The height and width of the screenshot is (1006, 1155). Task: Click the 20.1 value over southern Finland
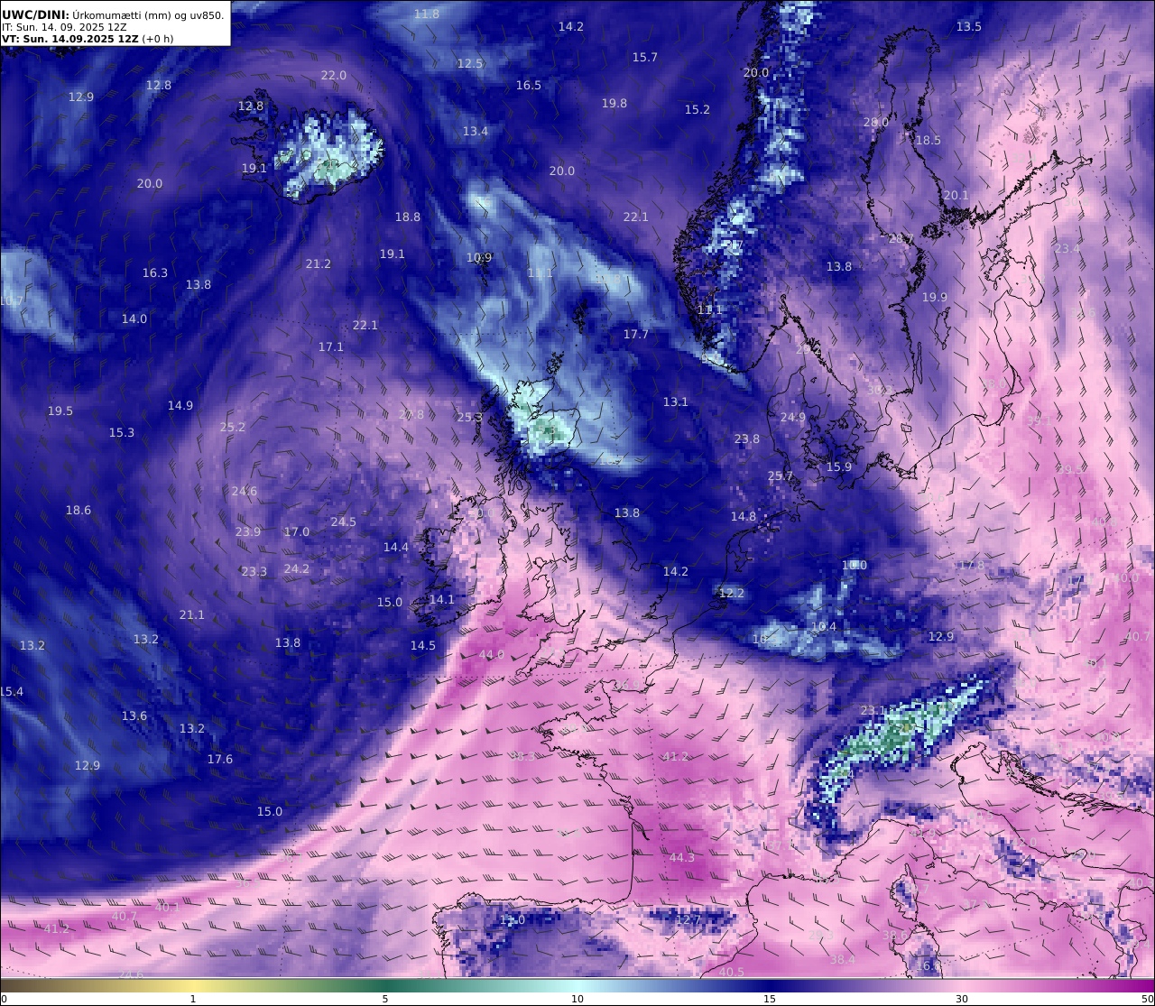(956, 195)
